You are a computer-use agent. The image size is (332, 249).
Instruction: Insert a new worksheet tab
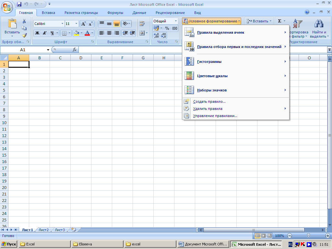[x=74, y=230]
